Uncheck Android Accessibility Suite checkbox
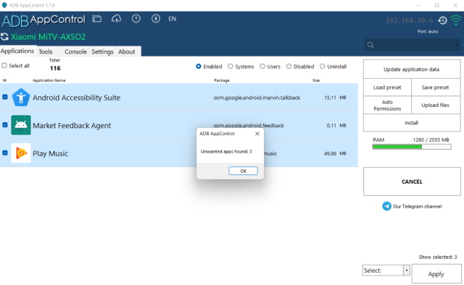This screenshot has width=464, height=285. 5,97
